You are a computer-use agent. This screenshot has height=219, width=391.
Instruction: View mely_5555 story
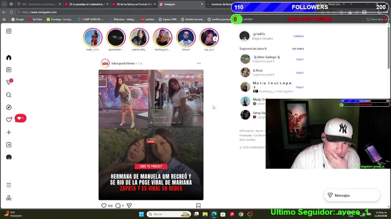[93, 37]
